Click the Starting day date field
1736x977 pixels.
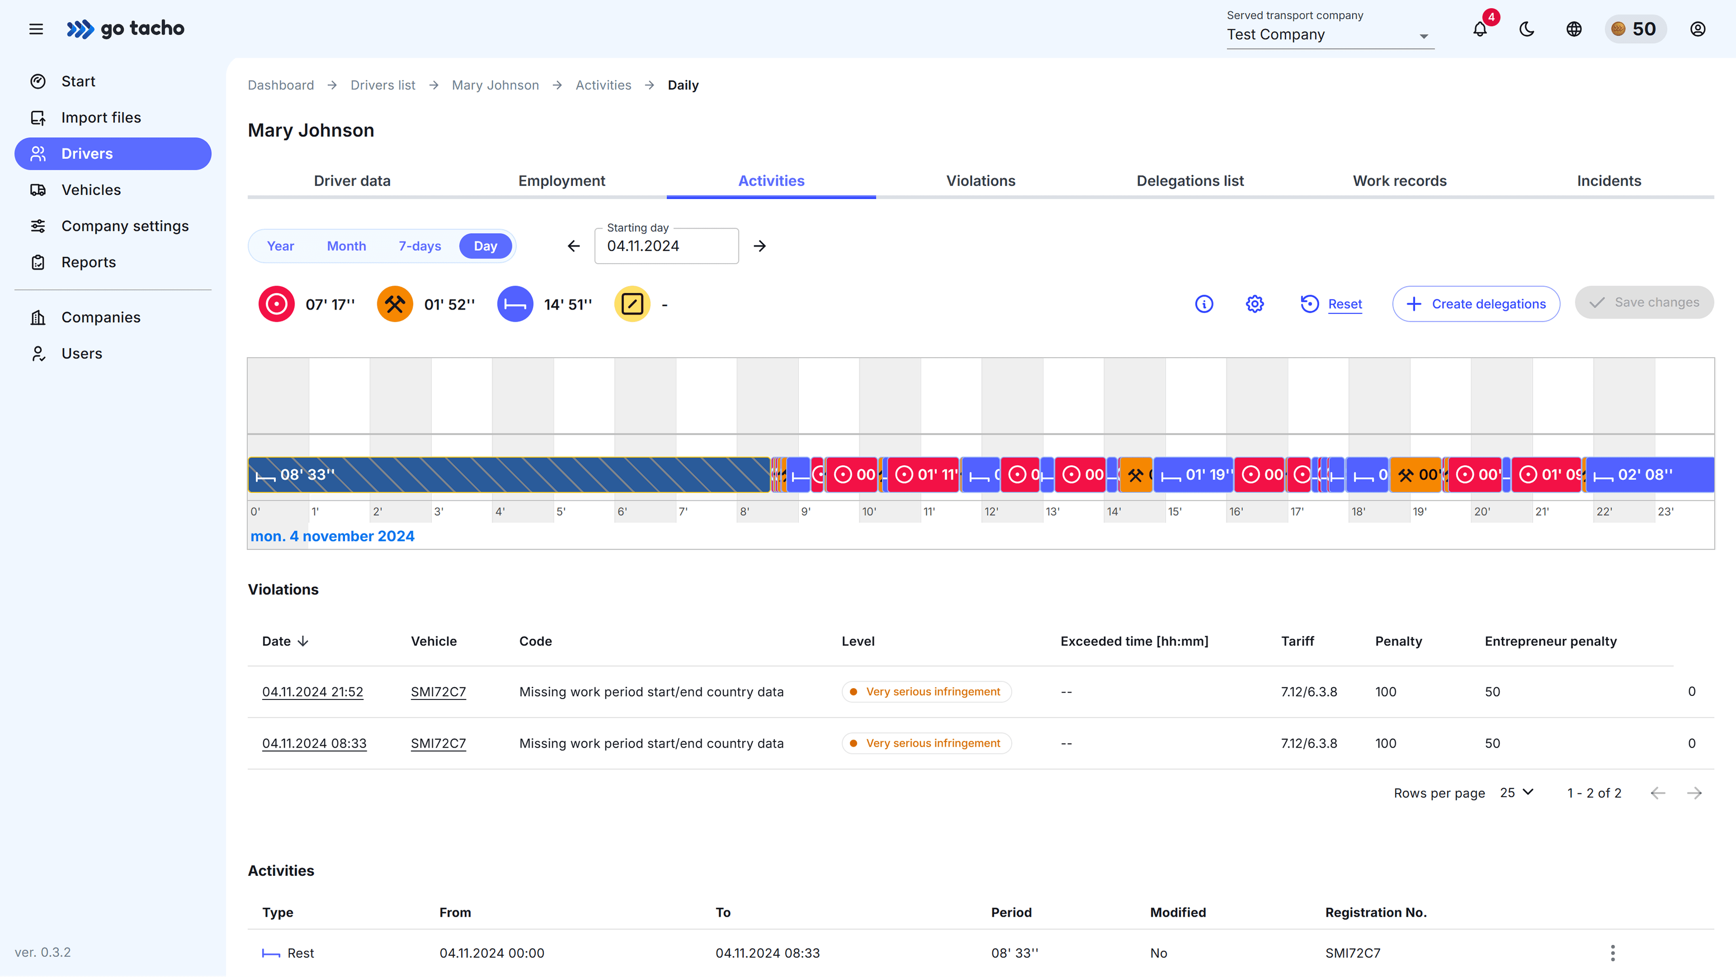click(x=666, y=246)
